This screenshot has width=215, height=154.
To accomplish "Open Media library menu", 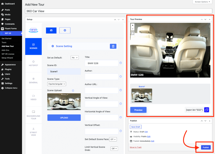I will click(8, 15).
